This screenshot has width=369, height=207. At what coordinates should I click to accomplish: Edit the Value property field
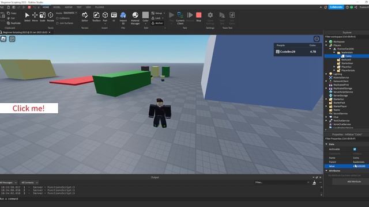coord(360,166)
